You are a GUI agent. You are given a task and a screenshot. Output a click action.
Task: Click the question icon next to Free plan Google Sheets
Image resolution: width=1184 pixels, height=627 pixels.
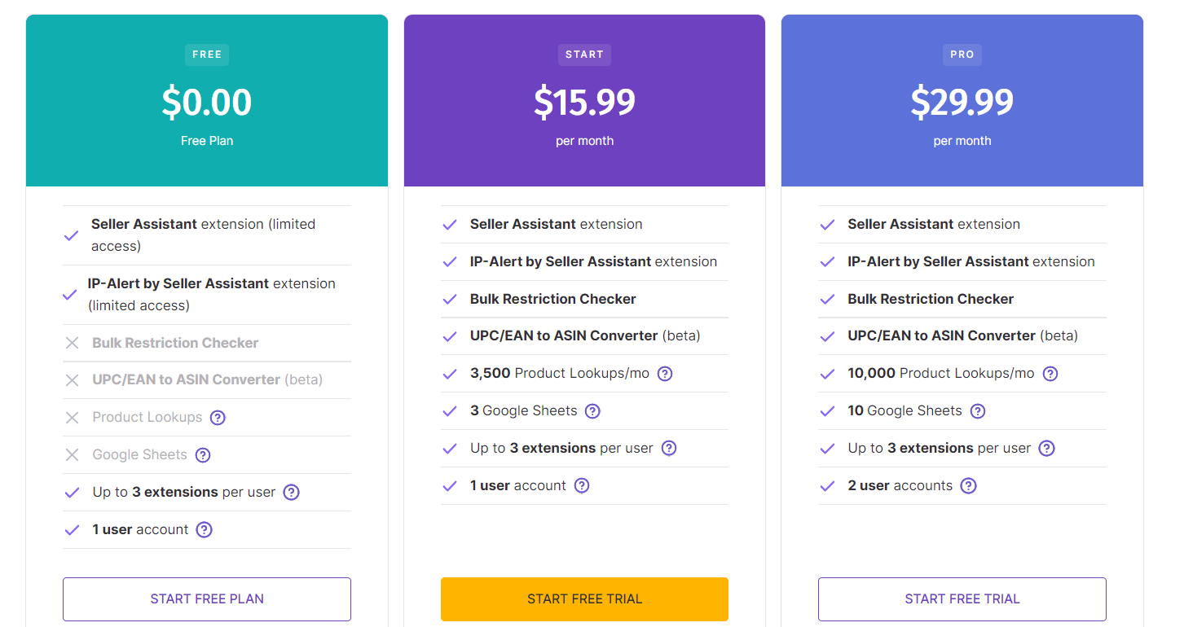(x=202, y=454)
